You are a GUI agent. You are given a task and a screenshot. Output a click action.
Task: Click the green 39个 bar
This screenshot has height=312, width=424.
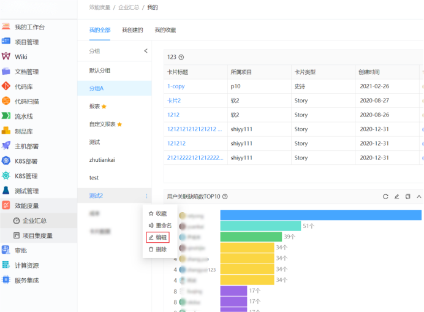tap(251, 237)
